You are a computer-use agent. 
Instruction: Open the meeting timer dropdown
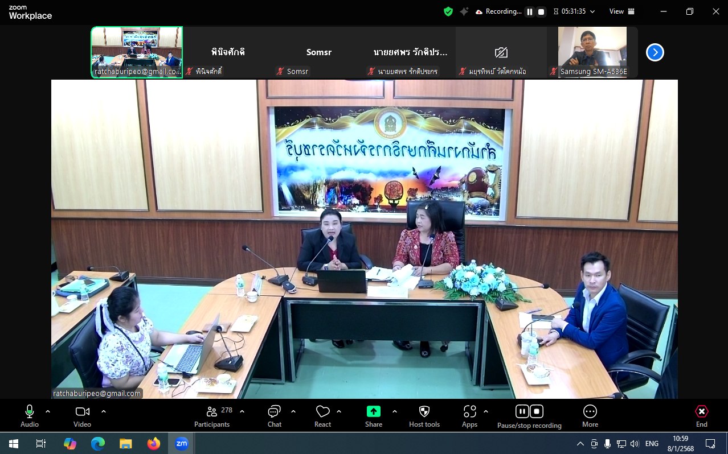pos(592,11)
